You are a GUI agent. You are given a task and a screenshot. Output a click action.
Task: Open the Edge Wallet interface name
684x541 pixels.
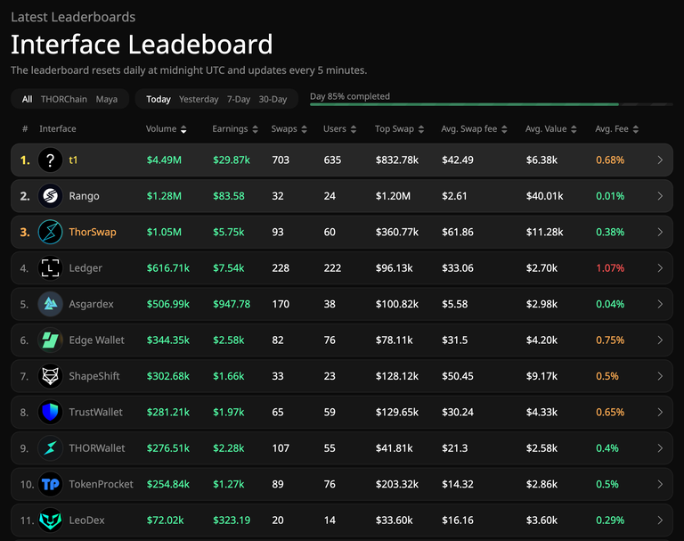(96, 340)
